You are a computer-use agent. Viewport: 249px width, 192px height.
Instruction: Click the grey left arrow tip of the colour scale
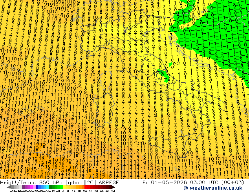(9, 187)
